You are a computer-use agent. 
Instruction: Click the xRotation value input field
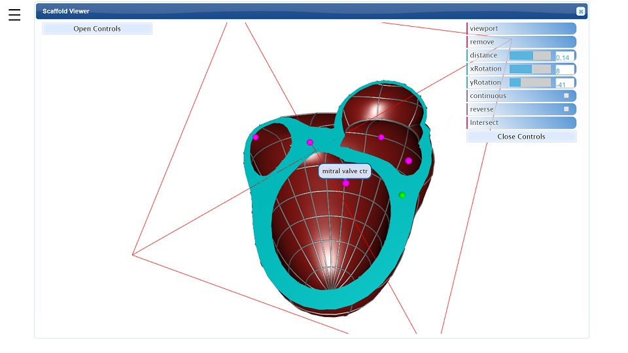(x=565, y=69)
